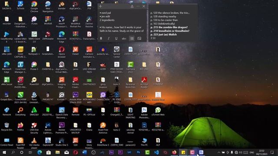Open Mail app from the taskbar
This screenshot has height=156, width=278.
[x=66, y=152]
